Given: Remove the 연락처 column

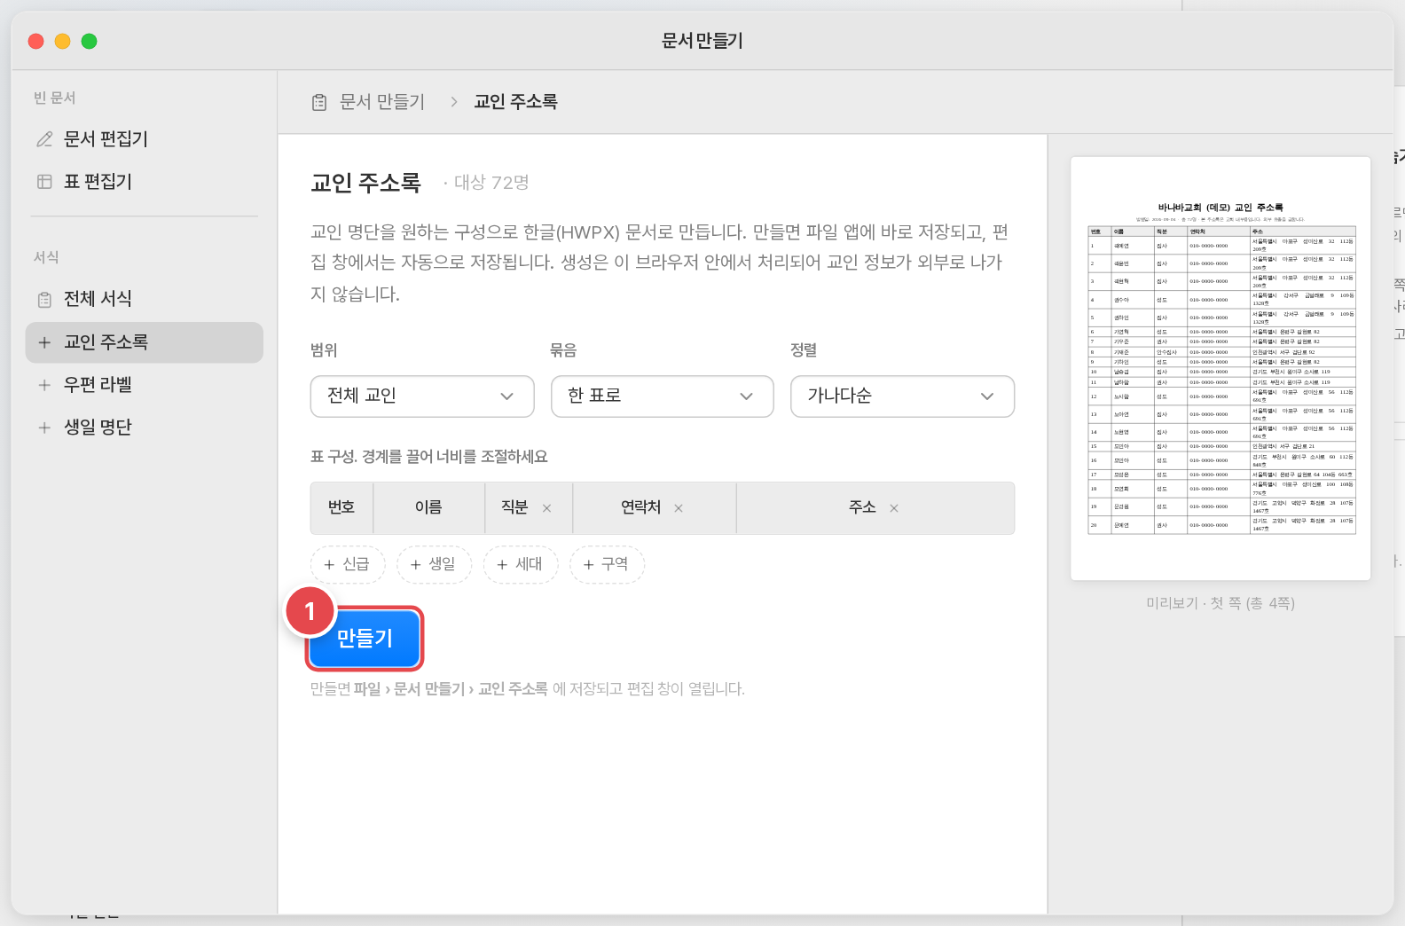Looking at the screenshot, I should click(x=679, y=508).
